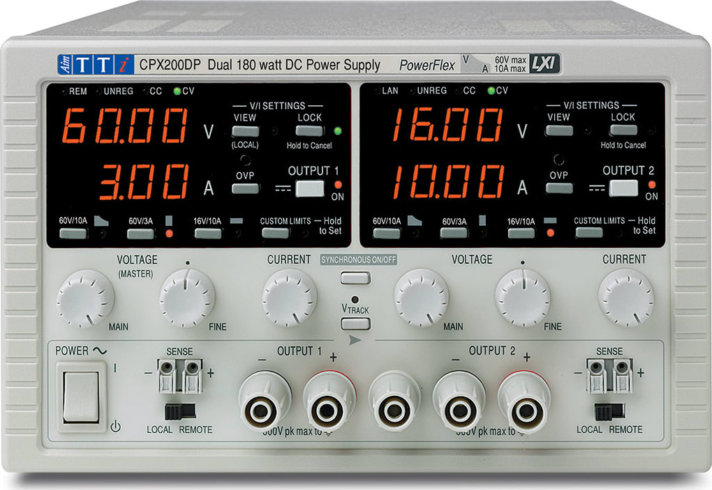Select 60V/3A range on Output 2
712x490 pixels.
click(x=454, y=233)
